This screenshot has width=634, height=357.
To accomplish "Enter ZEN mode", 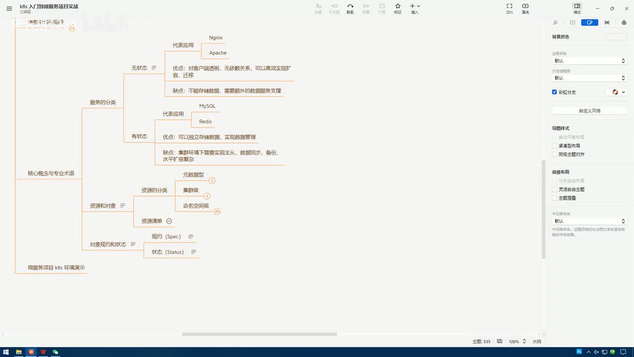I will point(509,8).
